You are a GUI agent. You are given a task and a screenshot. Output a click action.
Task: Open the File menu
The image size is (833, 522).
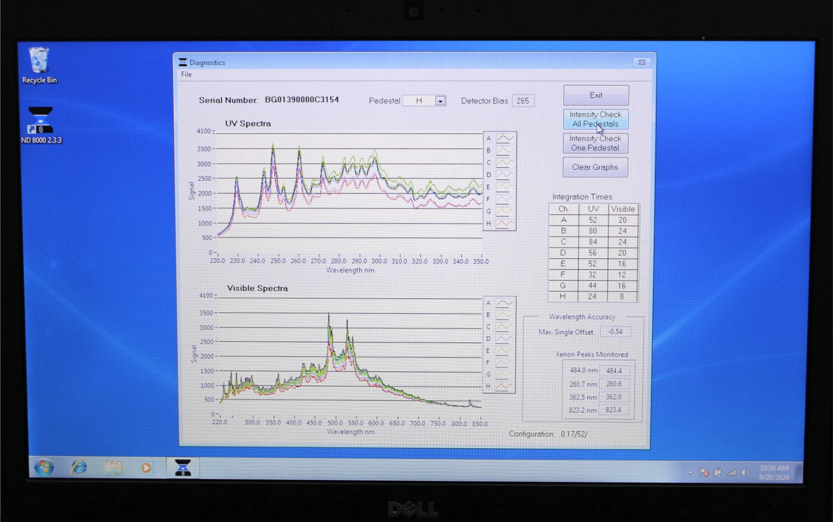point(186,74)
